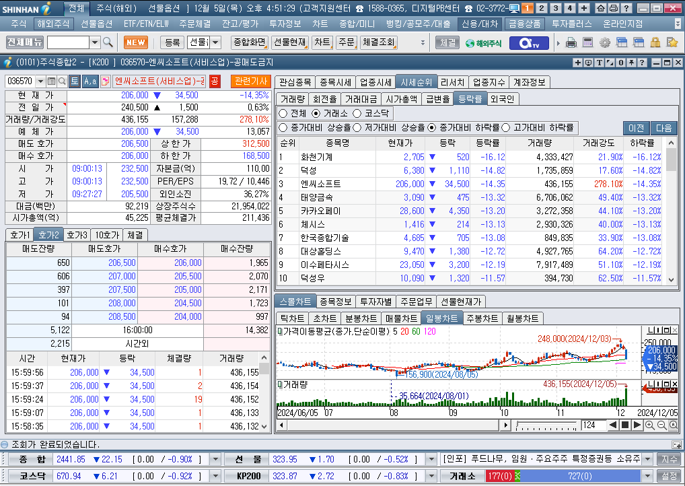The width and height of the screenshot is (685, 486).
Task: Zoom in on the daily chart
Action: tap(649, 425)
